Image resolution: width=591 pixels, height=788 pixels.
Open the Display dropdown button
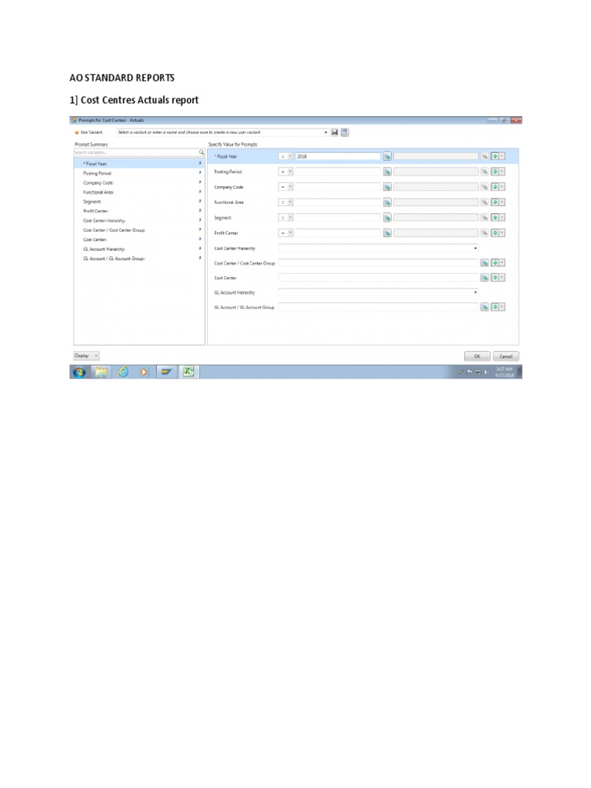point(86,356)
